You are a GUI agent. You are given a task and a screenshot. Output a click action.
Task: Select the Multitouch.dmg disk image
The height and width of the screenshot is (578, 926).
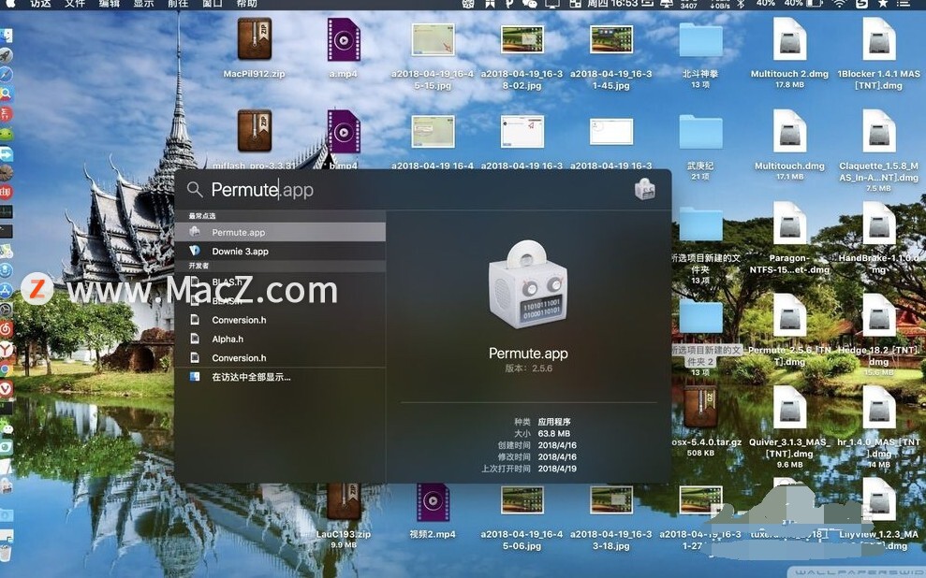(x=789, y=131)
